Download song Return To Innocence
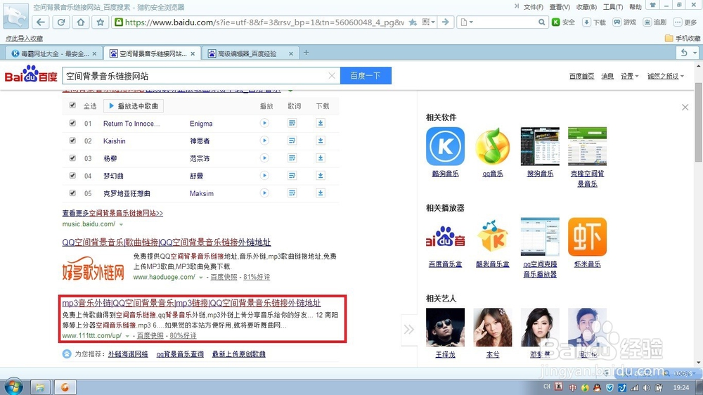703x395 pixels. [x=321, y=123]
